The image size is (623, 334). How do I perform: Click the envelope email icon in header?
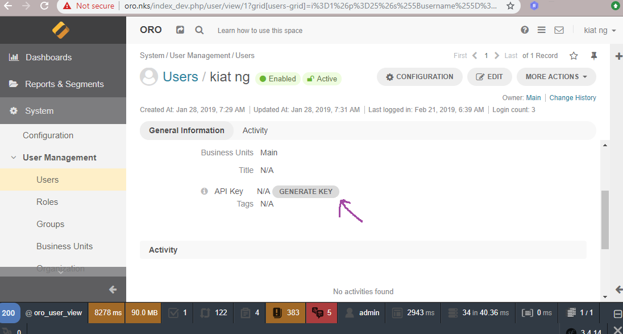coord(559,30)
